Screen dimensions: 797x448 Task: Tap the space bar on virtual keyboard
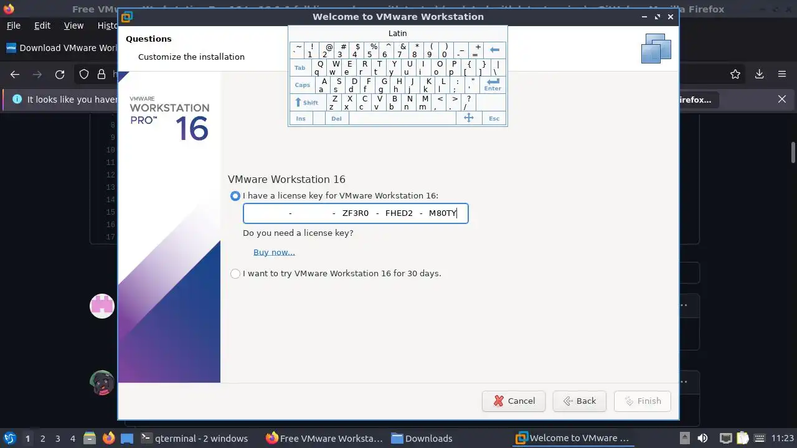(x=402, y=118)
